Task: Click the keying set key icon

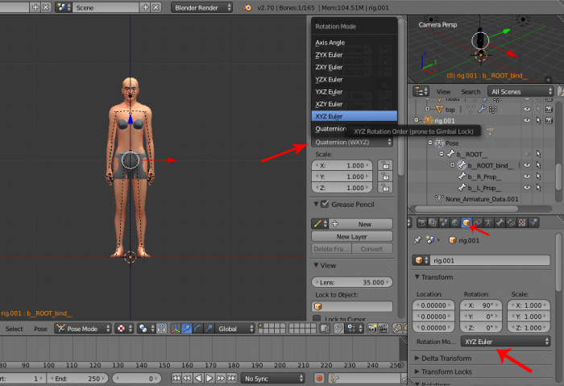Action: click(x=334, y=379)
